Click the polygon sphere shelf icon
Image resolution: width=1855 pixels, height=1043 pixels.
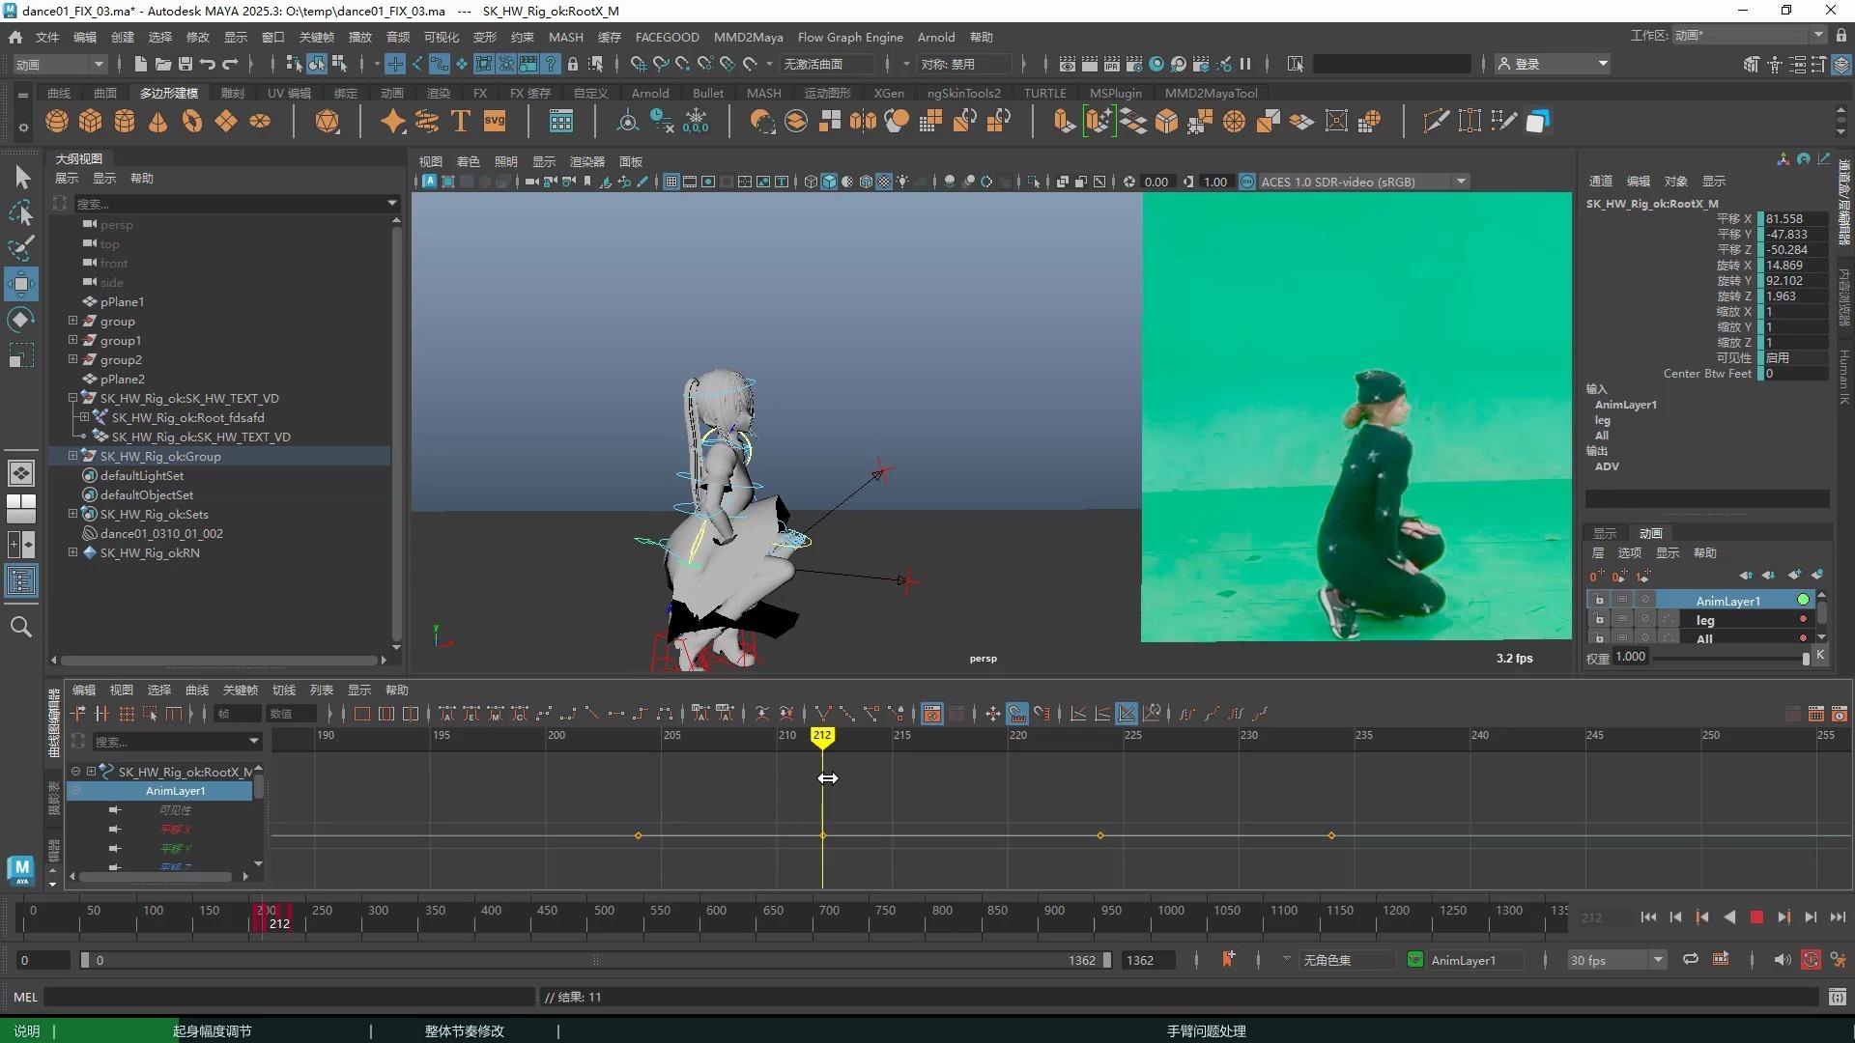[57, 122]
